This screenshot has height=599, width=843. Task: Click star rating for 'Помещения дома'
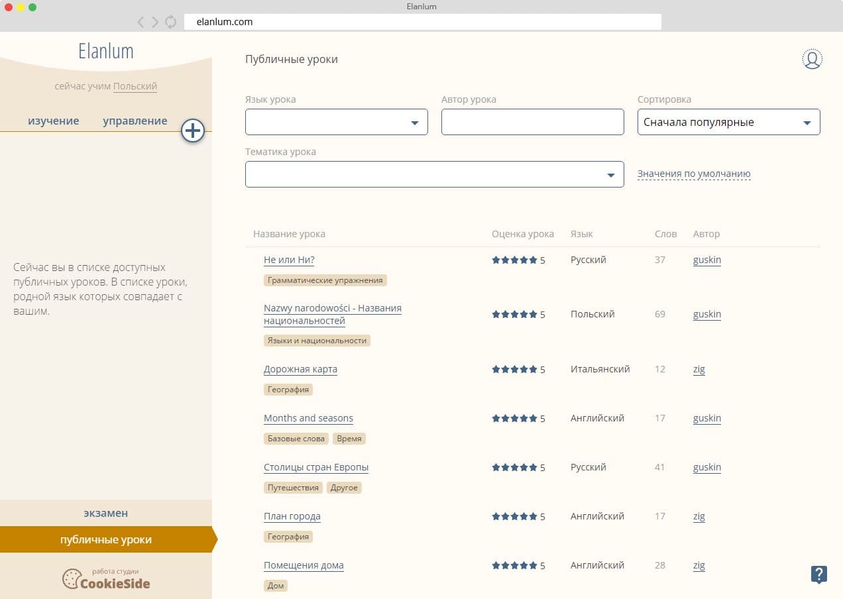click(514, 566)
